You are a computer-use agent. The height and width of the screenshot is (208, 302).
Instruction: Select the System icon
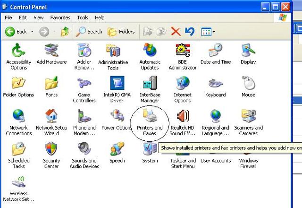pos(150,149)
